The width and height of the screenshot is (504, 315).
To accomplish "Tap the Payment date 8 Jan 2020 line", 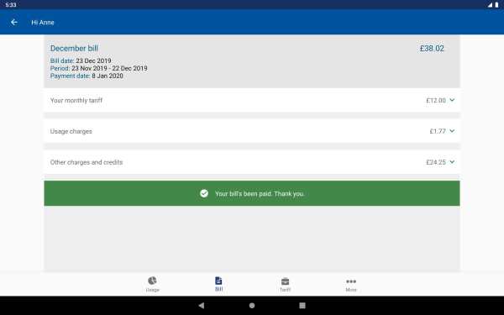I will click(87, 76).
